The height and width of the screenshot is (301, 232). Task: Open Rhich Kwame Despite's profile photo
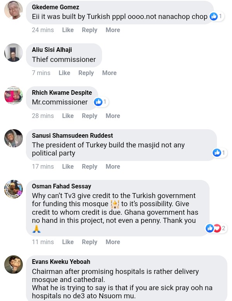pyautogui.click(x=14, y=96)
